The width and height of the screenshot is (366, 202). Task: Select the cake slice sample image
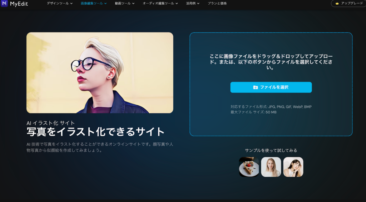(x=249, y=167)
